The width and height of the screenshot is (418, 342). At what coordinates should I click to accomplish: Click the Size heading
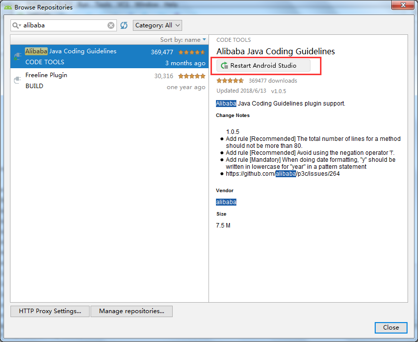(221, 214)
